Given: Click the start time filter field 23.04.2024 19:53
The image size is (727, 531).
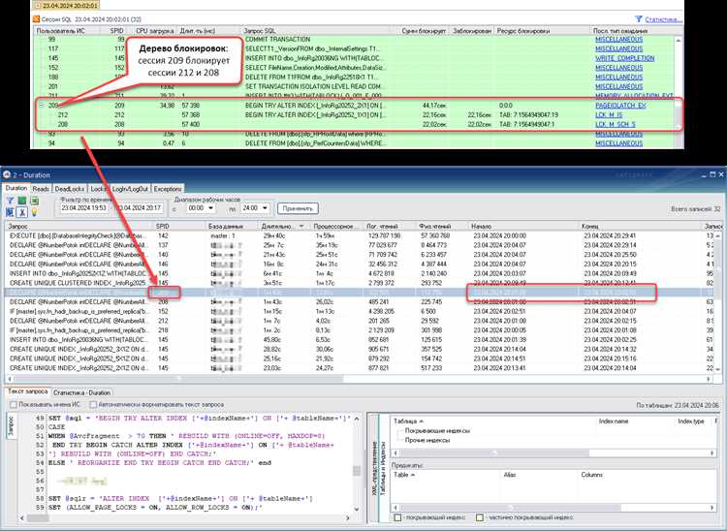Looking at the screenshot, I should coord(84,208).
